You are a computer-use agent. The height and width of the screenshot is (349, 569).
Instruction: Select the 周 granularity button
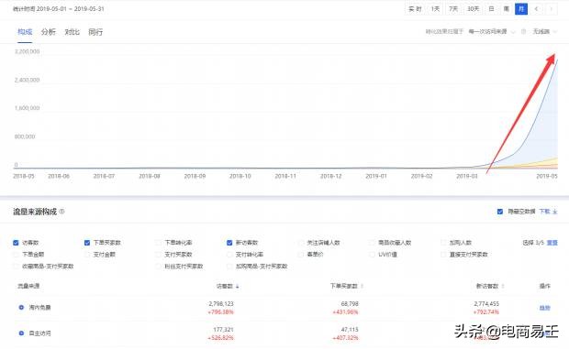[x=507, y=8]
